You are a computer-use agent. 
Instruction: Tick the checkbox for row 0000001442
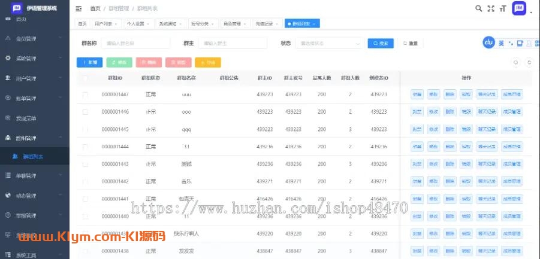[x=85, y=181]
